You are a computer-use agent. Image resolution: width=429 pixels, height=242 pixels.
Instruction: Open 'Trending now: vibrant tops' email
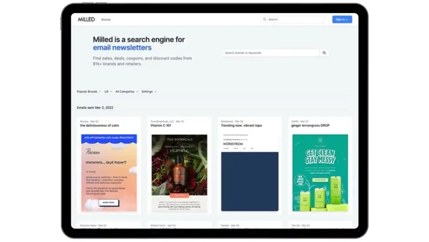click(241, 125)
